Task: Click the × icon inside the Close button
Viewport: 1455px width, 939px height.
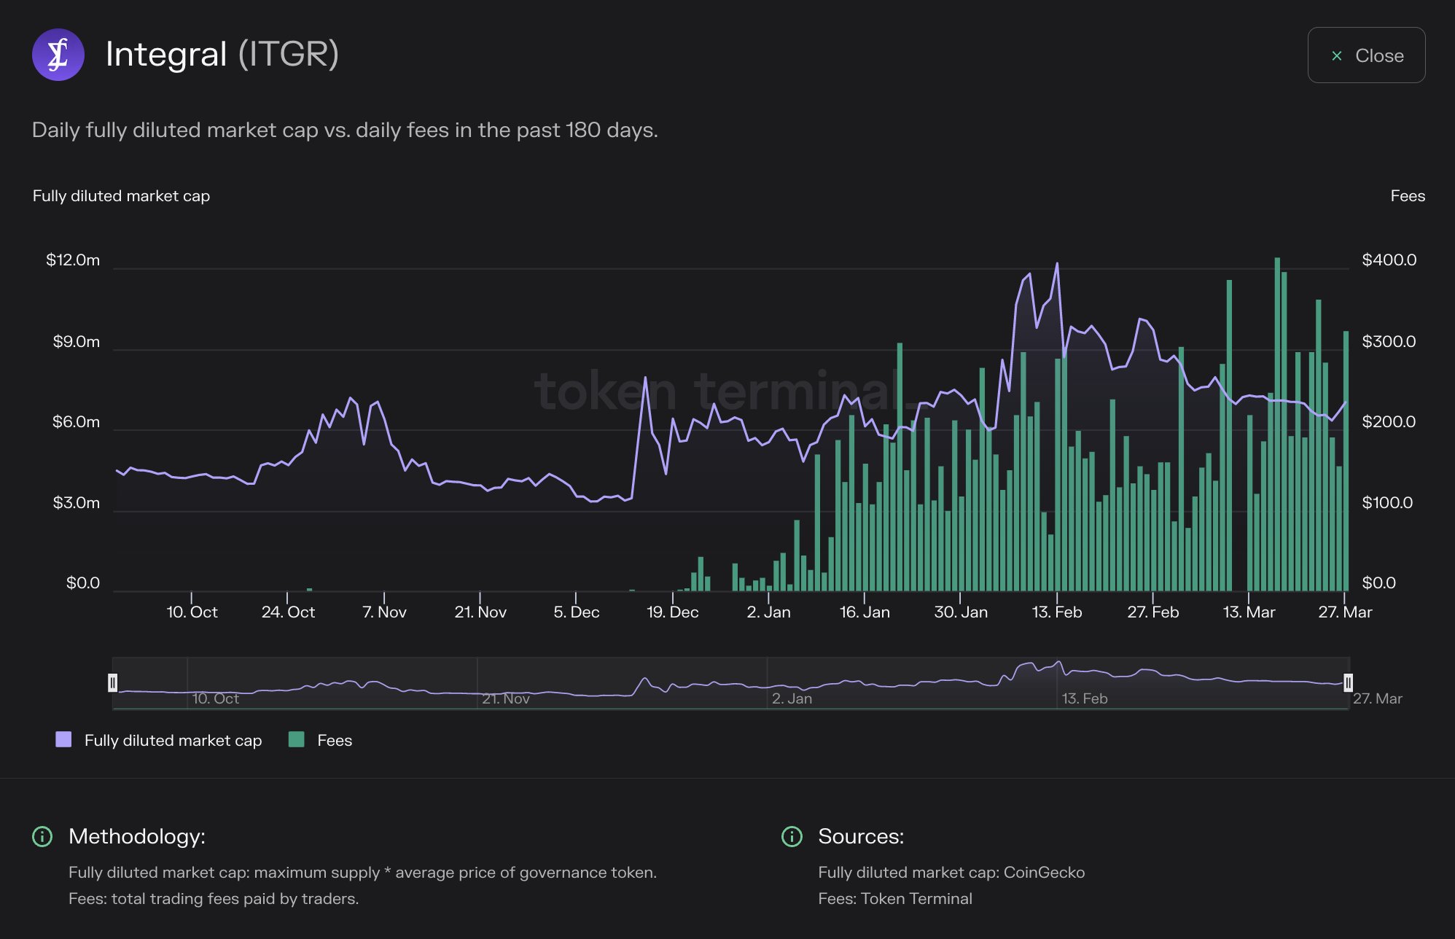Action: pos(1336,55)
